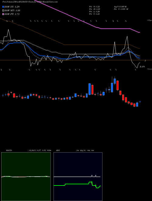Viewport: 152px width, 201px height.
Task: Select the 'DOW PT: 1.71' legend text
Action: tap(12, 14)
